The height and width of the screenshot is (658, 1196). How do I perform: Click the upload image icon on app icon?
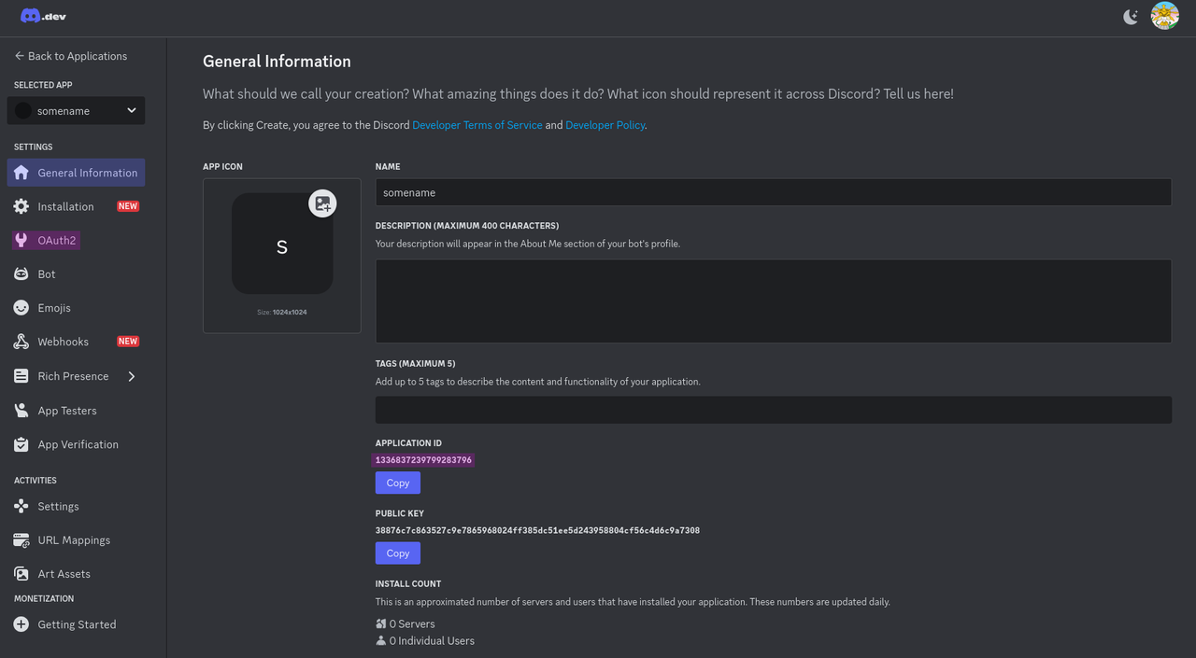[x=322, y=203]
